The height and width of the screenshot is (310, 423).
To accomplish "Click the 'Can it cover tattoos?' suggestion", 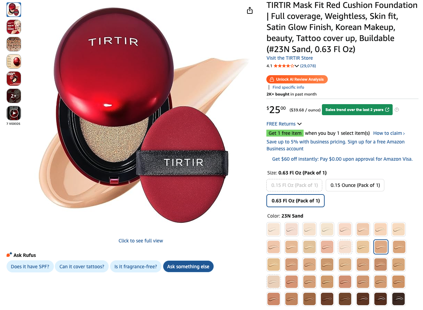I will pyautogui.click(x=82, y=267).
